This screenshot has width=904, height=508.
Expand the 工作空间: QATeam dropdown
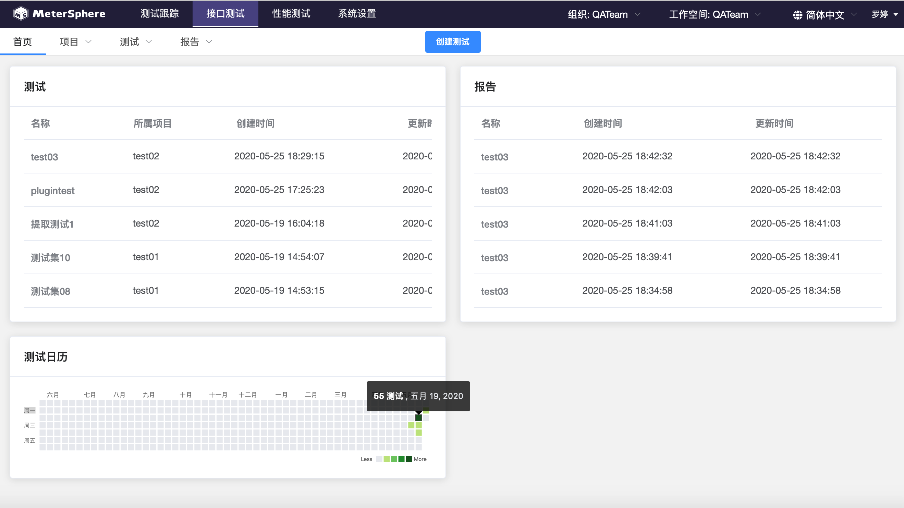(715, 14)
